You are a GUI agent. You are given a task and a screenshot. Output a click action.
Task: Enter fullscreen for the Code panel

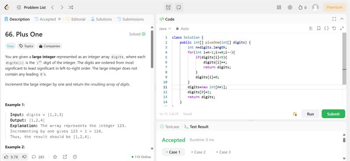pyautogui.click(x=334, y=19)
